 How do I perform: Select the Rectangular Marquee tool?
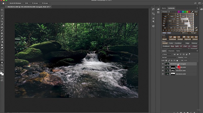pos(2,13)
